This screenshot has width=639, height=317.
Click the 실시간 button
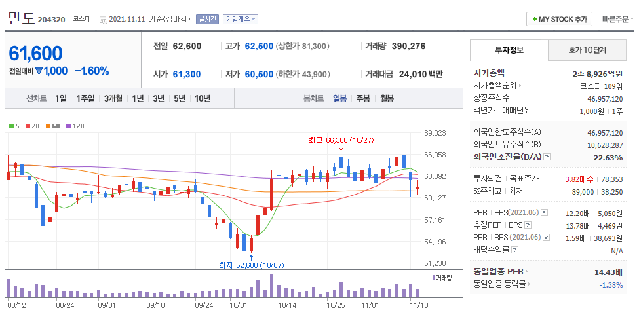(x=208, y=19)
